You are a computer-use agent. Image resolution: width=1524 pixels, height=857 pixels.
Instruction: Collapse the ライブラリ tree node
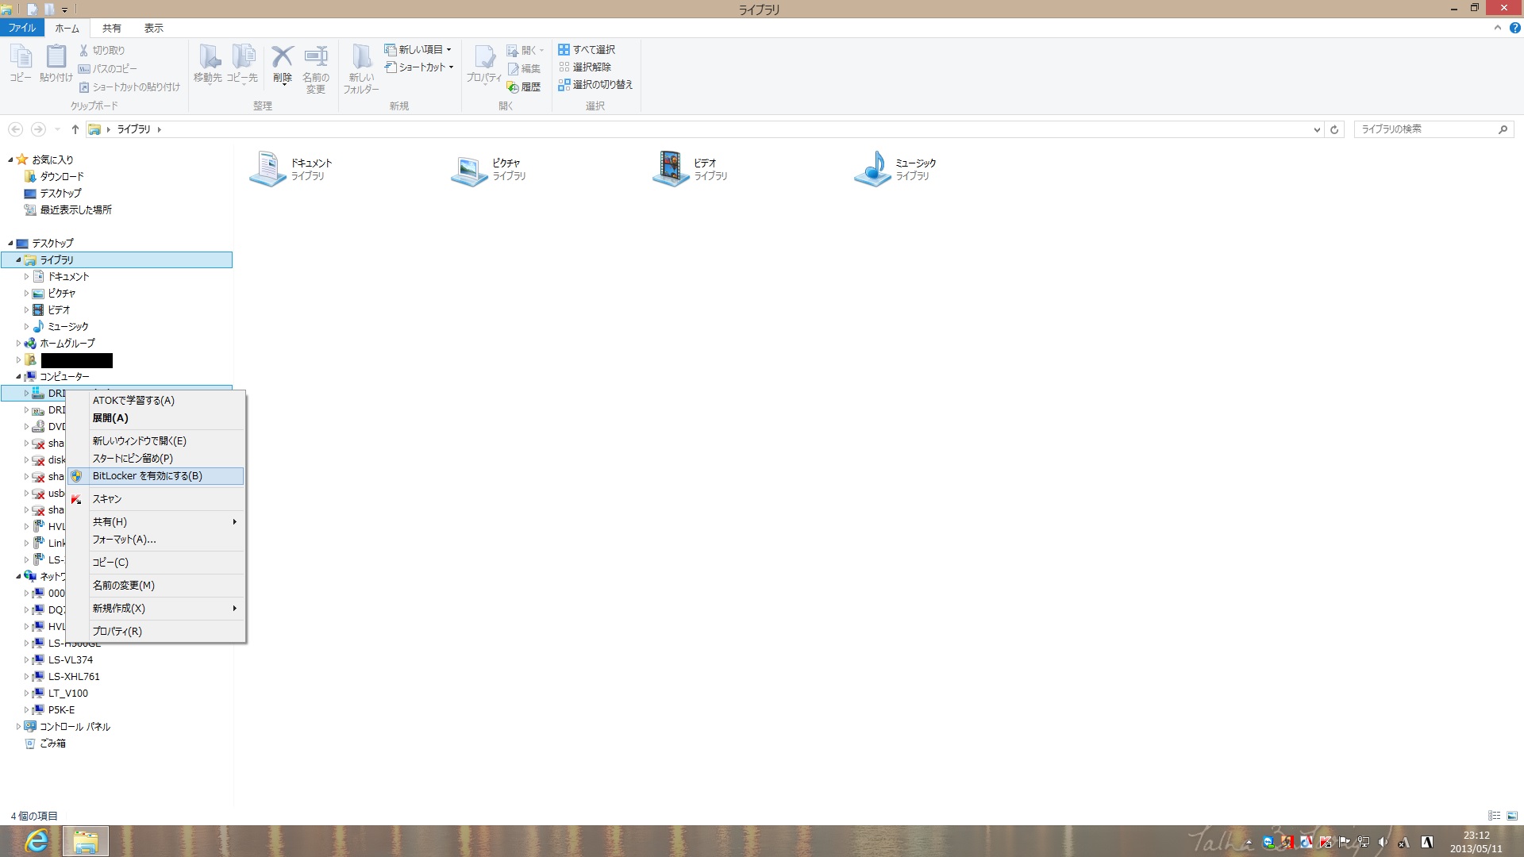[x=18, y=259]
